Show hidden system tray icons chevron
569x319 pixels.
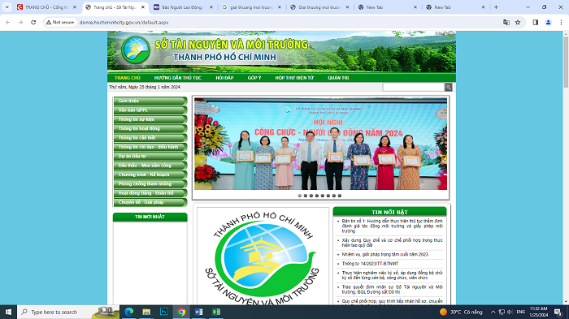tap(493, 312)
